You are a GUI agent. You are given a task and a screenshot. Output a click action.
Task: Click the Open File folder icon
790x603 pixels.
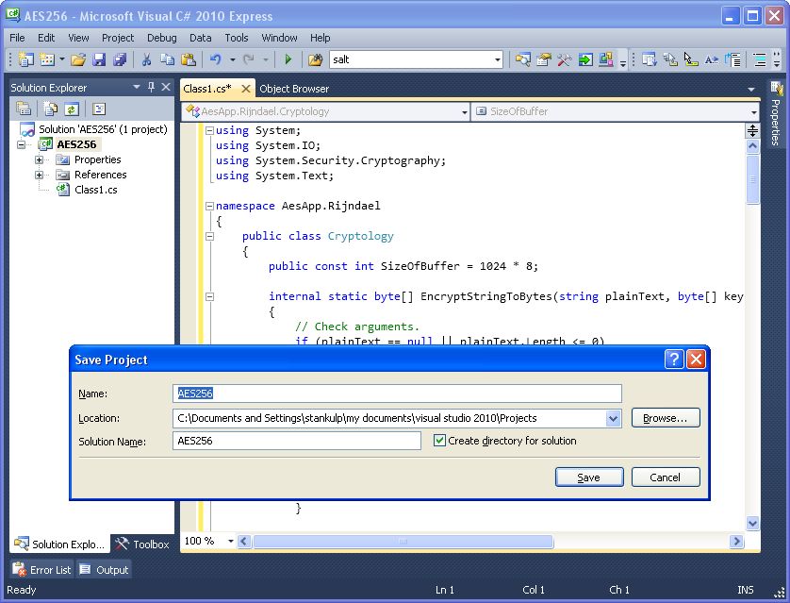78,59
